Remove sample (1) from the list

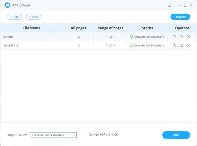(x=189, y=45)
